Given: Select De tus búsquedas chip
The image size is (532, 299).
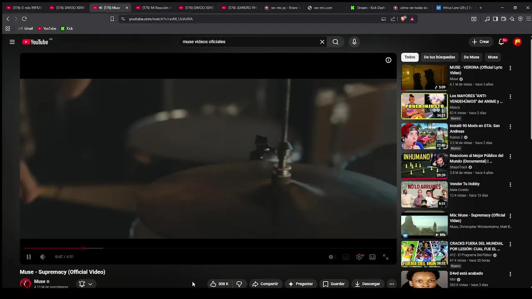Looking at the screenshot, I should [439, 57].
